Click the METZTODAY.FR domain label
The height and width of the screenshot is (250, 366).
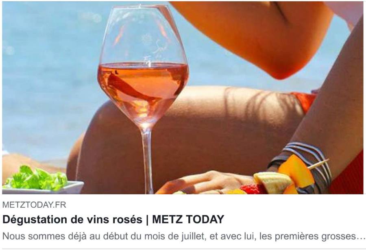[x=34, y=205]
